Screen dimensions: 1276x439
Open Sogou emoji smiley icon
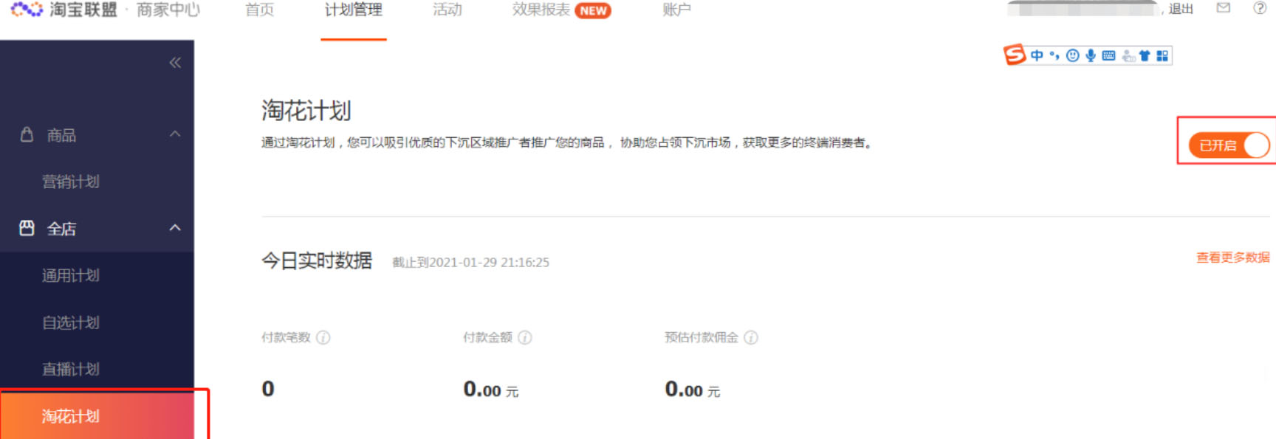(x=1073, y=55)
